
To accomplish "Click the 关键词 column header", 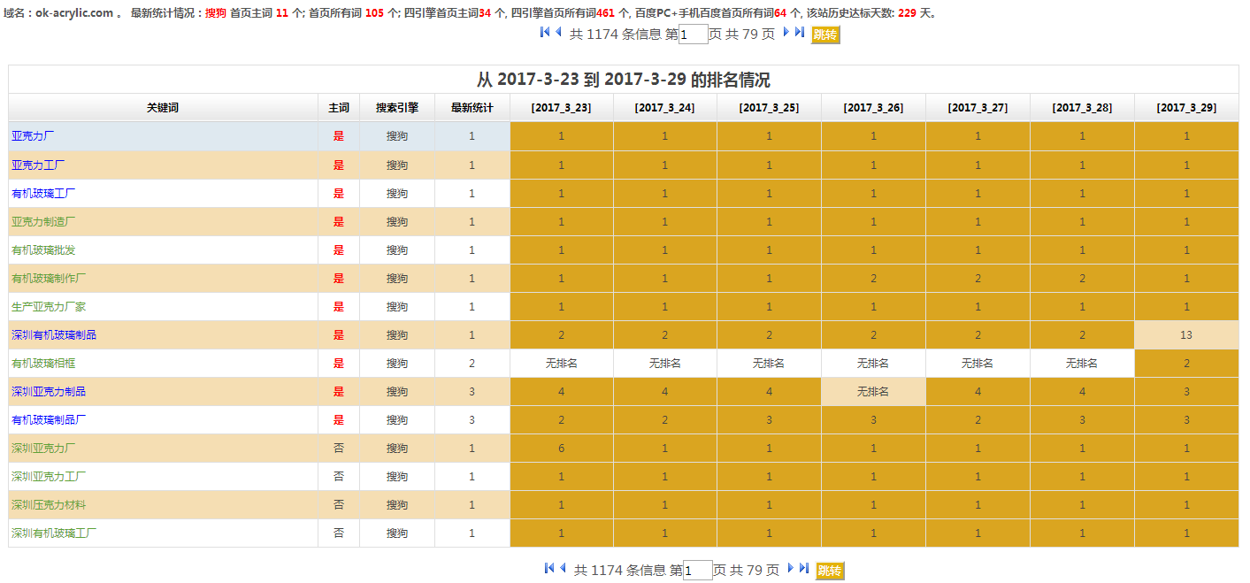I will [x=163, y=108].
